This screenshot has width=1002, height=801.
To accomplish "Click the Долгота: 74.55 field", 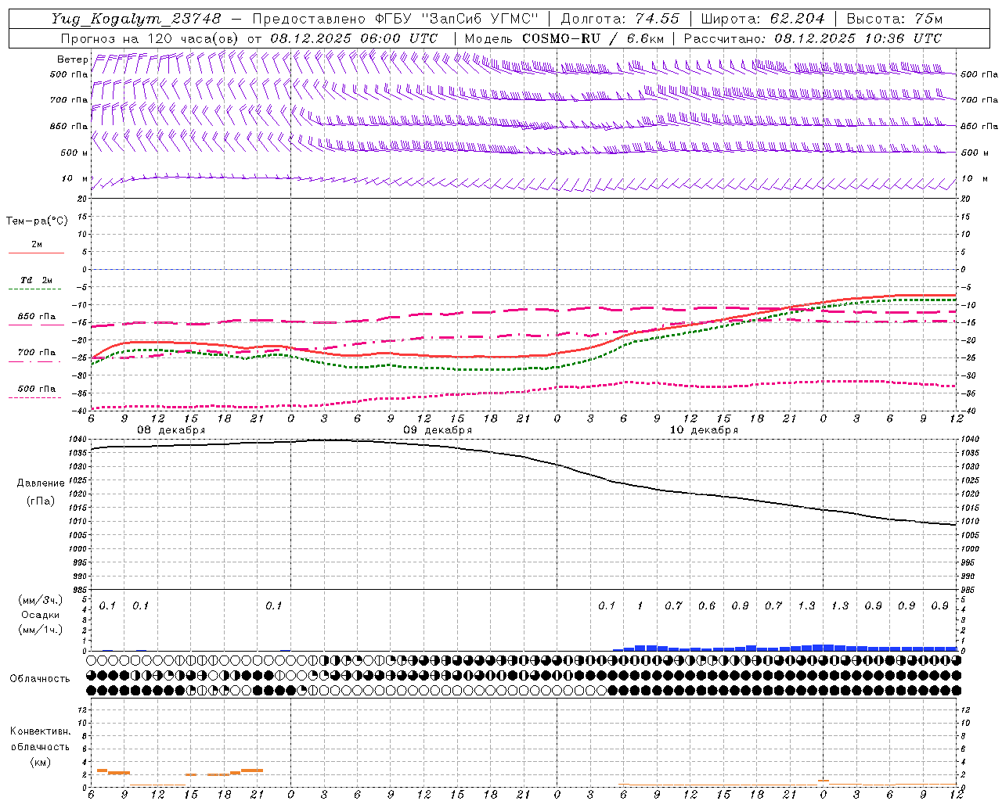I will (x=620, y=19).
